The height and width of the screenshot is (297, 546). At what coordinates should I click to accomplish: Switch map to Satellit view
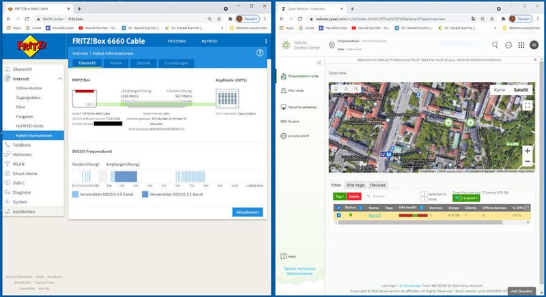coord(521,90)
